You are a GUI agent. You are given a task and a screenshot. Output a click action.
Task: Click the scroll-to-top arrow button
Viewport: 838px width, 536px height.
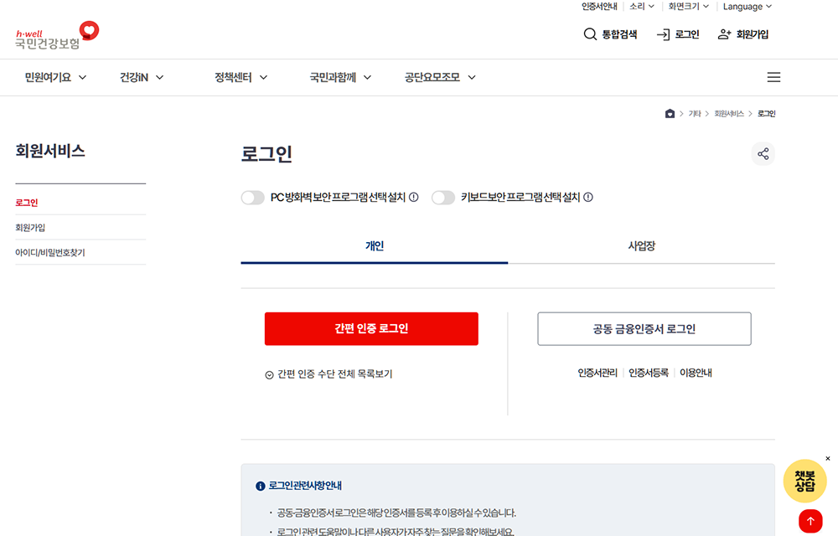coord(809,520)
